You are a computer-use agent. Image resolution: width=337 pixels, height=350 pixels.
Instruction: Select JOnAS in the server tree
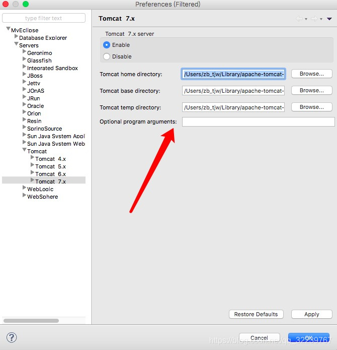point(36,91)
